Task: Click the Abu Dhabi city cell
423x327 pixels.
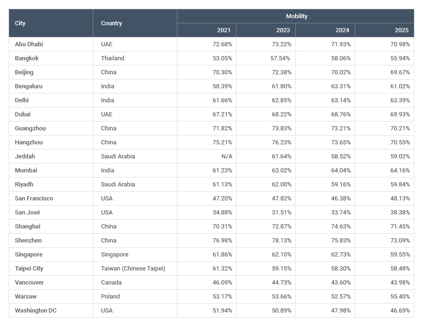Action: (x=29, y=44)
